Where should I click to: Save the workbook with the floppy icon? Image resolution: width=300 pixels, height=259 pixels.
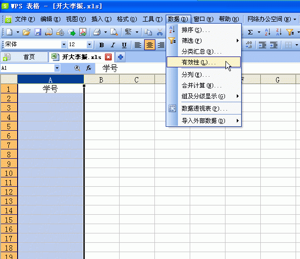tap(38, 32)
